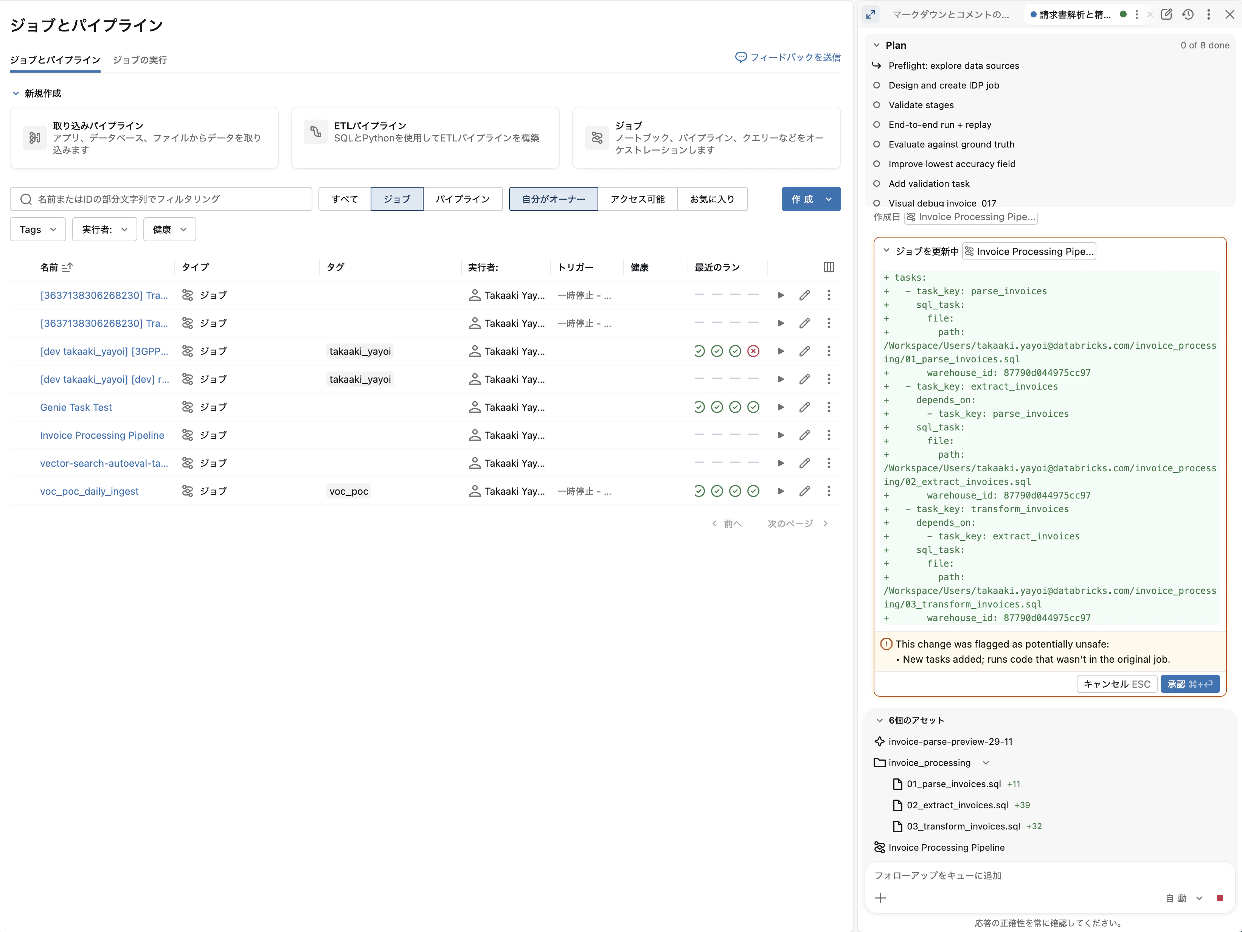Viewport: 1242px width, 932px height.
Task: Click the failed run icon for 3GPP job
Action: [753, 351]
